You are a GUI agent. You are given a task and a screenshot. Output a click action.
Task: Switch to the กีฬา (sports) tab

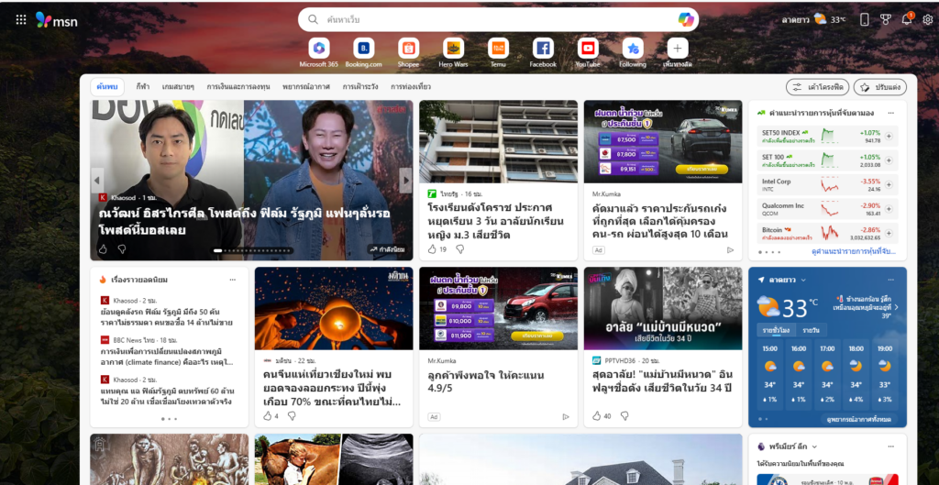pyautogui.click(x=143, y=86)
